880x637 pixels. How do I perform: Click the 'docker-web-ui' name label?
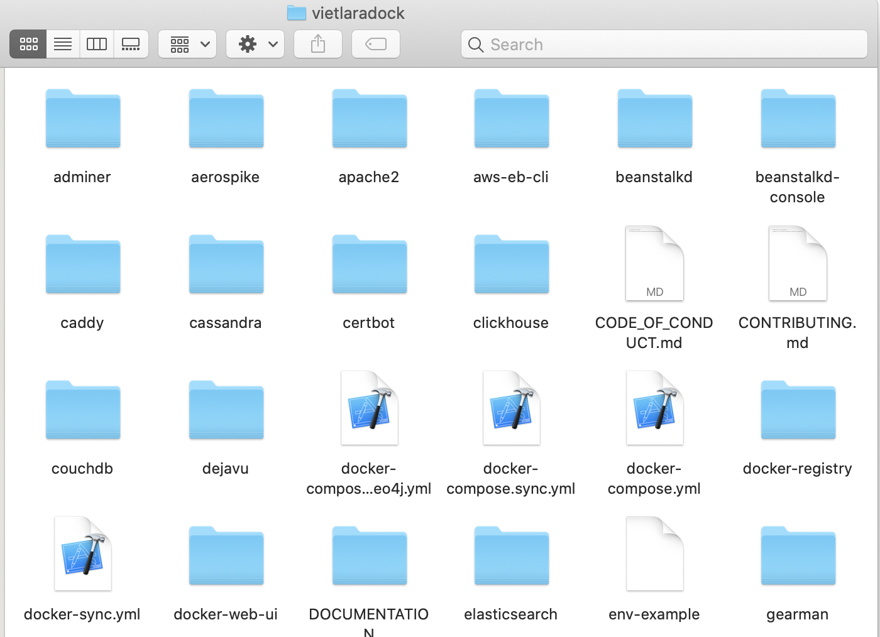click(x=226, y=614)
